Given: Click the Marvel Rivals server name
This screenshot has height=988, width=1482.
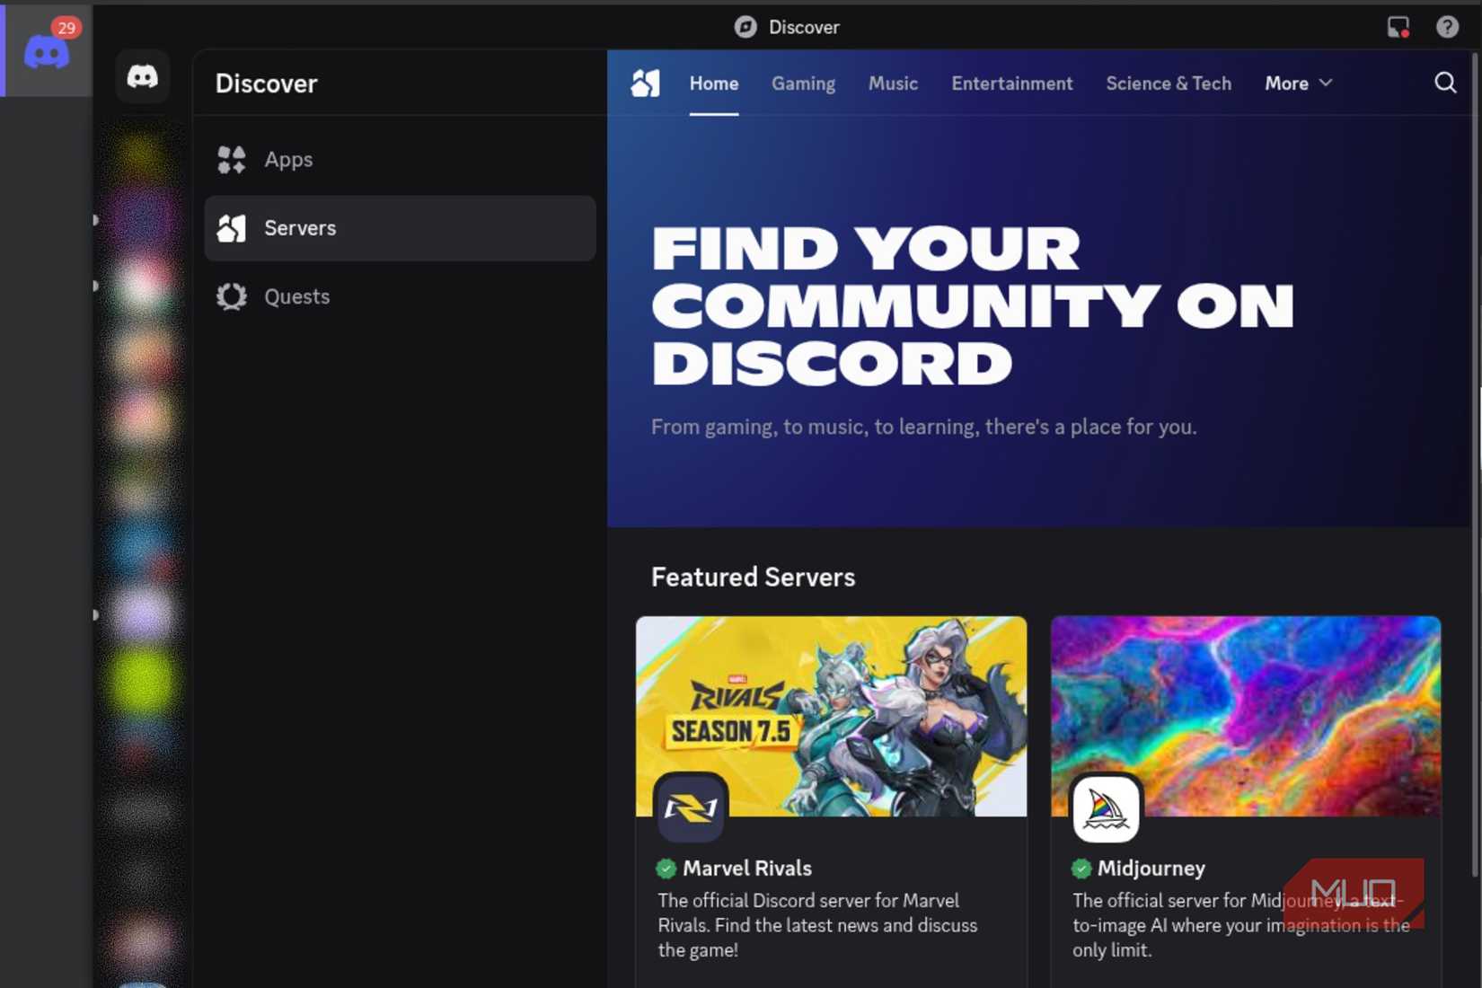Looking at the screenshot, I should point(747,869).
